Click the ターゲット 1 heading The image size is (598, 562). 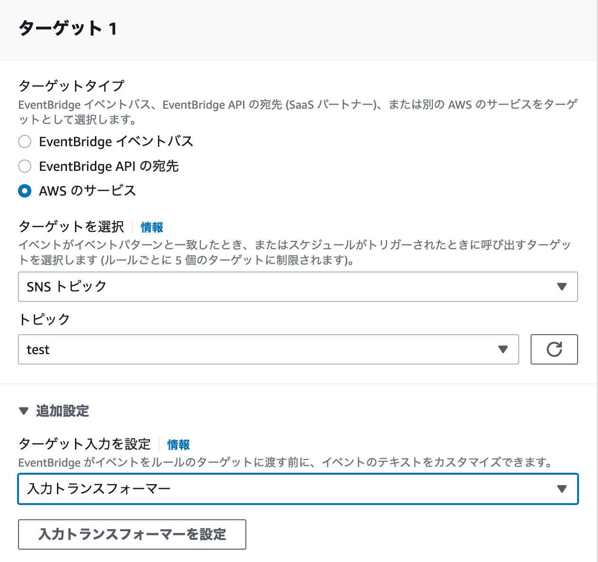click(x=67, y=28)
